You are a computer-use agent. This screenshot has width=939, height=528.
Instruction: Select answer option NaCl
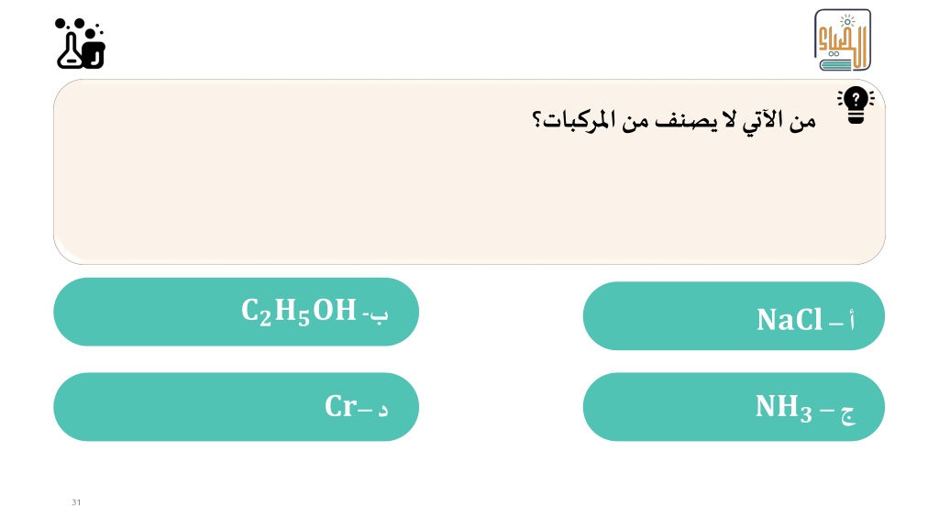(x=734, y=316)
